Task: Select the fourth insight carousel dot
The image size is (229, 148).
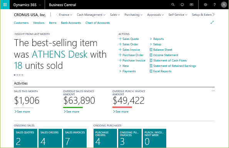Action: (x=22, y=75)
